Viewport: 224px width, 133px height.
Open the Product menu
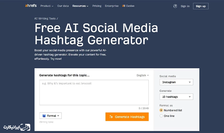(47, 6)
